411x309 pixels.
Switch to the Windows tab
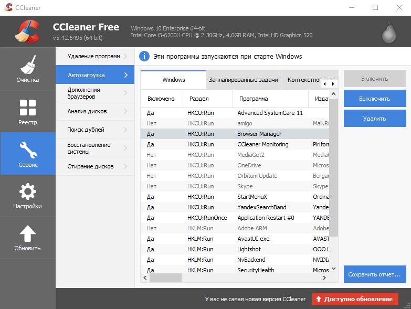click(x=174, y=80)
